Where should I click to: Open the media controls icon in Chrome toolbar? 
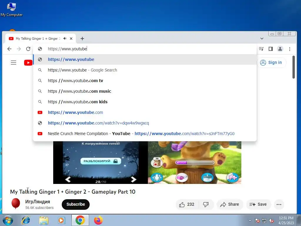[x=261, y=49]
